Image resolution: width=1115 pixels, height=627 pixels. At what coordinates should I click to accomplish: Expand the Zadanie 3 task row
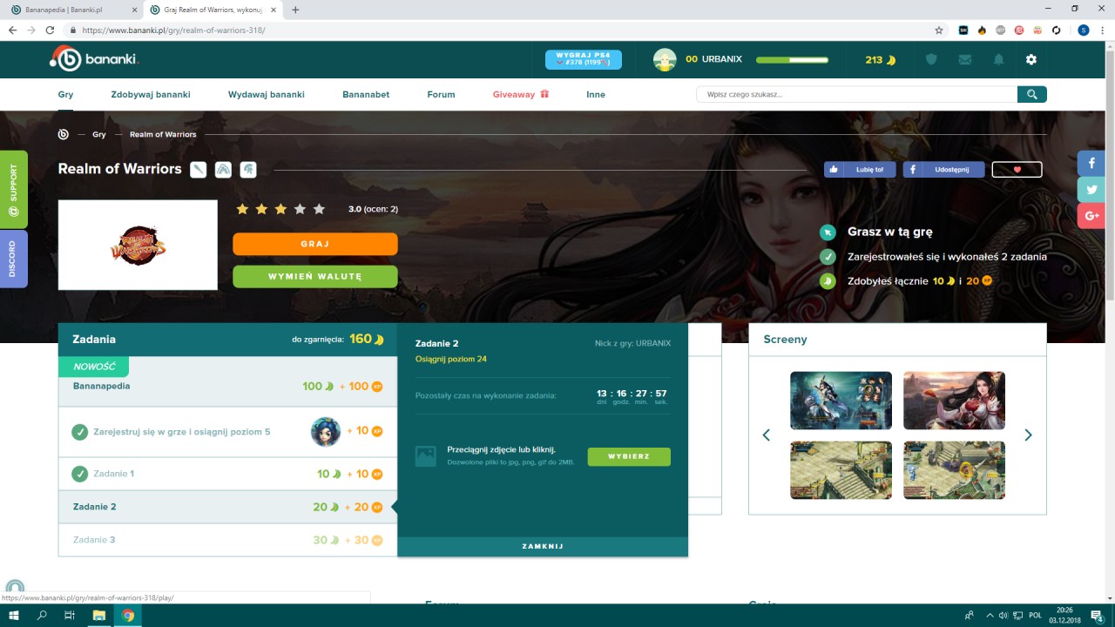227,540
